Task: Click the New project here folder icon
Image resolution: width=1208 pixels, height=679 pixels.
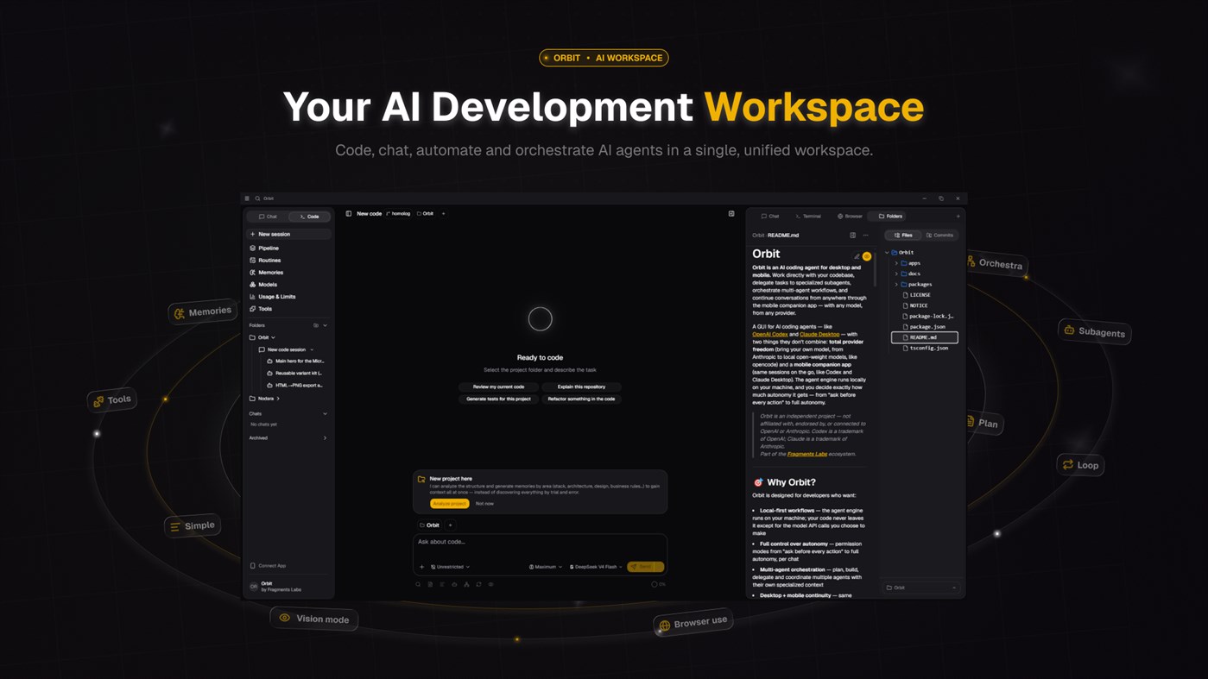Action: coord(421,479)
